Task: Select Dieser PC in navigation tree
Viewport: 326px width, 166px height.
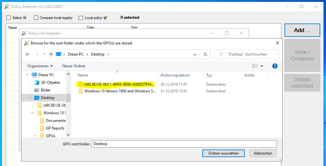Action: coord(46,75)
